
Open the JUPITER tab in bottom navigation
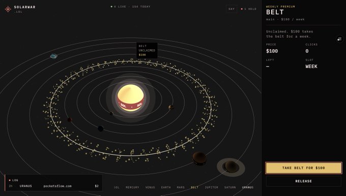211,187
